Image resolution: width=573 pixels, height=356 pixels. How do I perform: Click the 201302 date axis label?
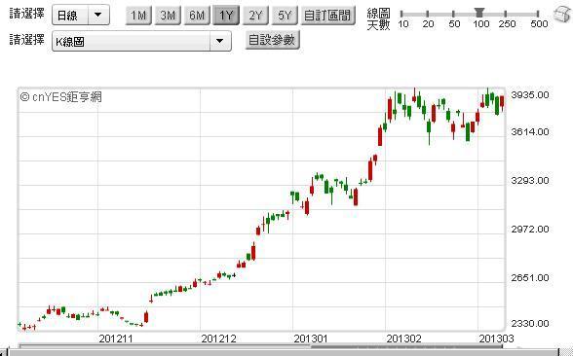point(403,338)
